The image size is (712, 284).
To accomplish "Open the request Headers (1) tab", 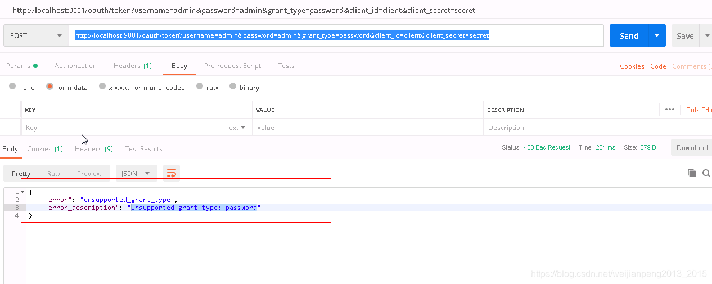I will (133, 66).
